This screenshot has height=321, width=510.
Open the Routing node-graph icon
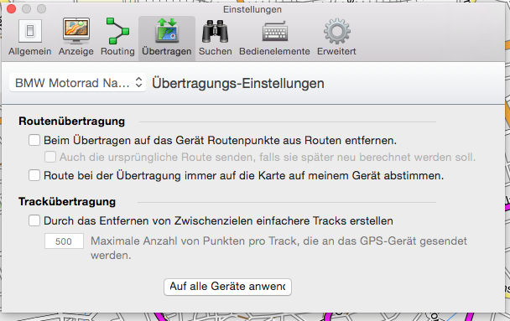(117, 31)
